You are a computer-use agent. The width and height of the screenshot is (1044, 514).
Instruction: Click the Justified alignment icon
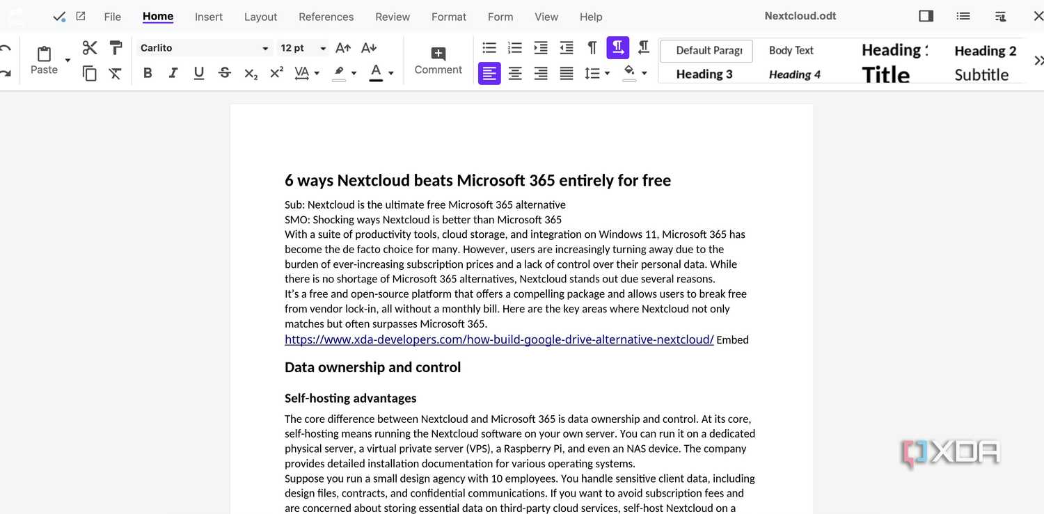tap(567, 73)
